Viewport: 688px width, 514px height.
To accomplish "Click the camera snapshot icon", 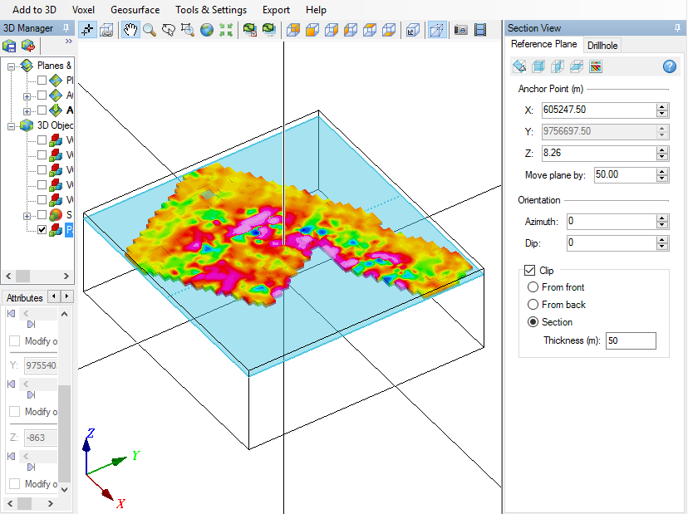I will click(x=460, y=30).
